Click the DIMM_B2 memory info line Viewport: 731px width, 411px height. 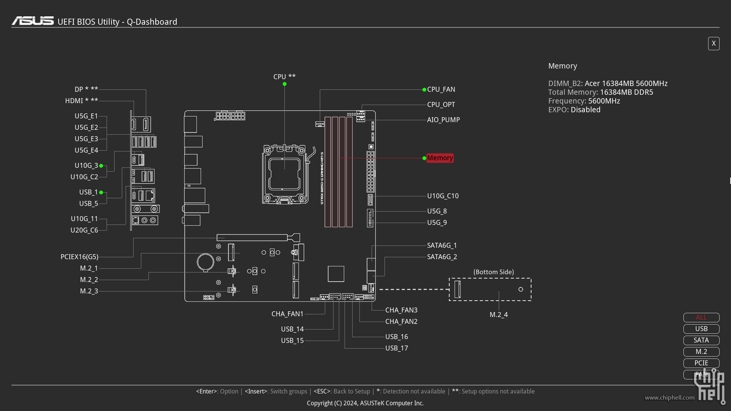pos(608,83)
